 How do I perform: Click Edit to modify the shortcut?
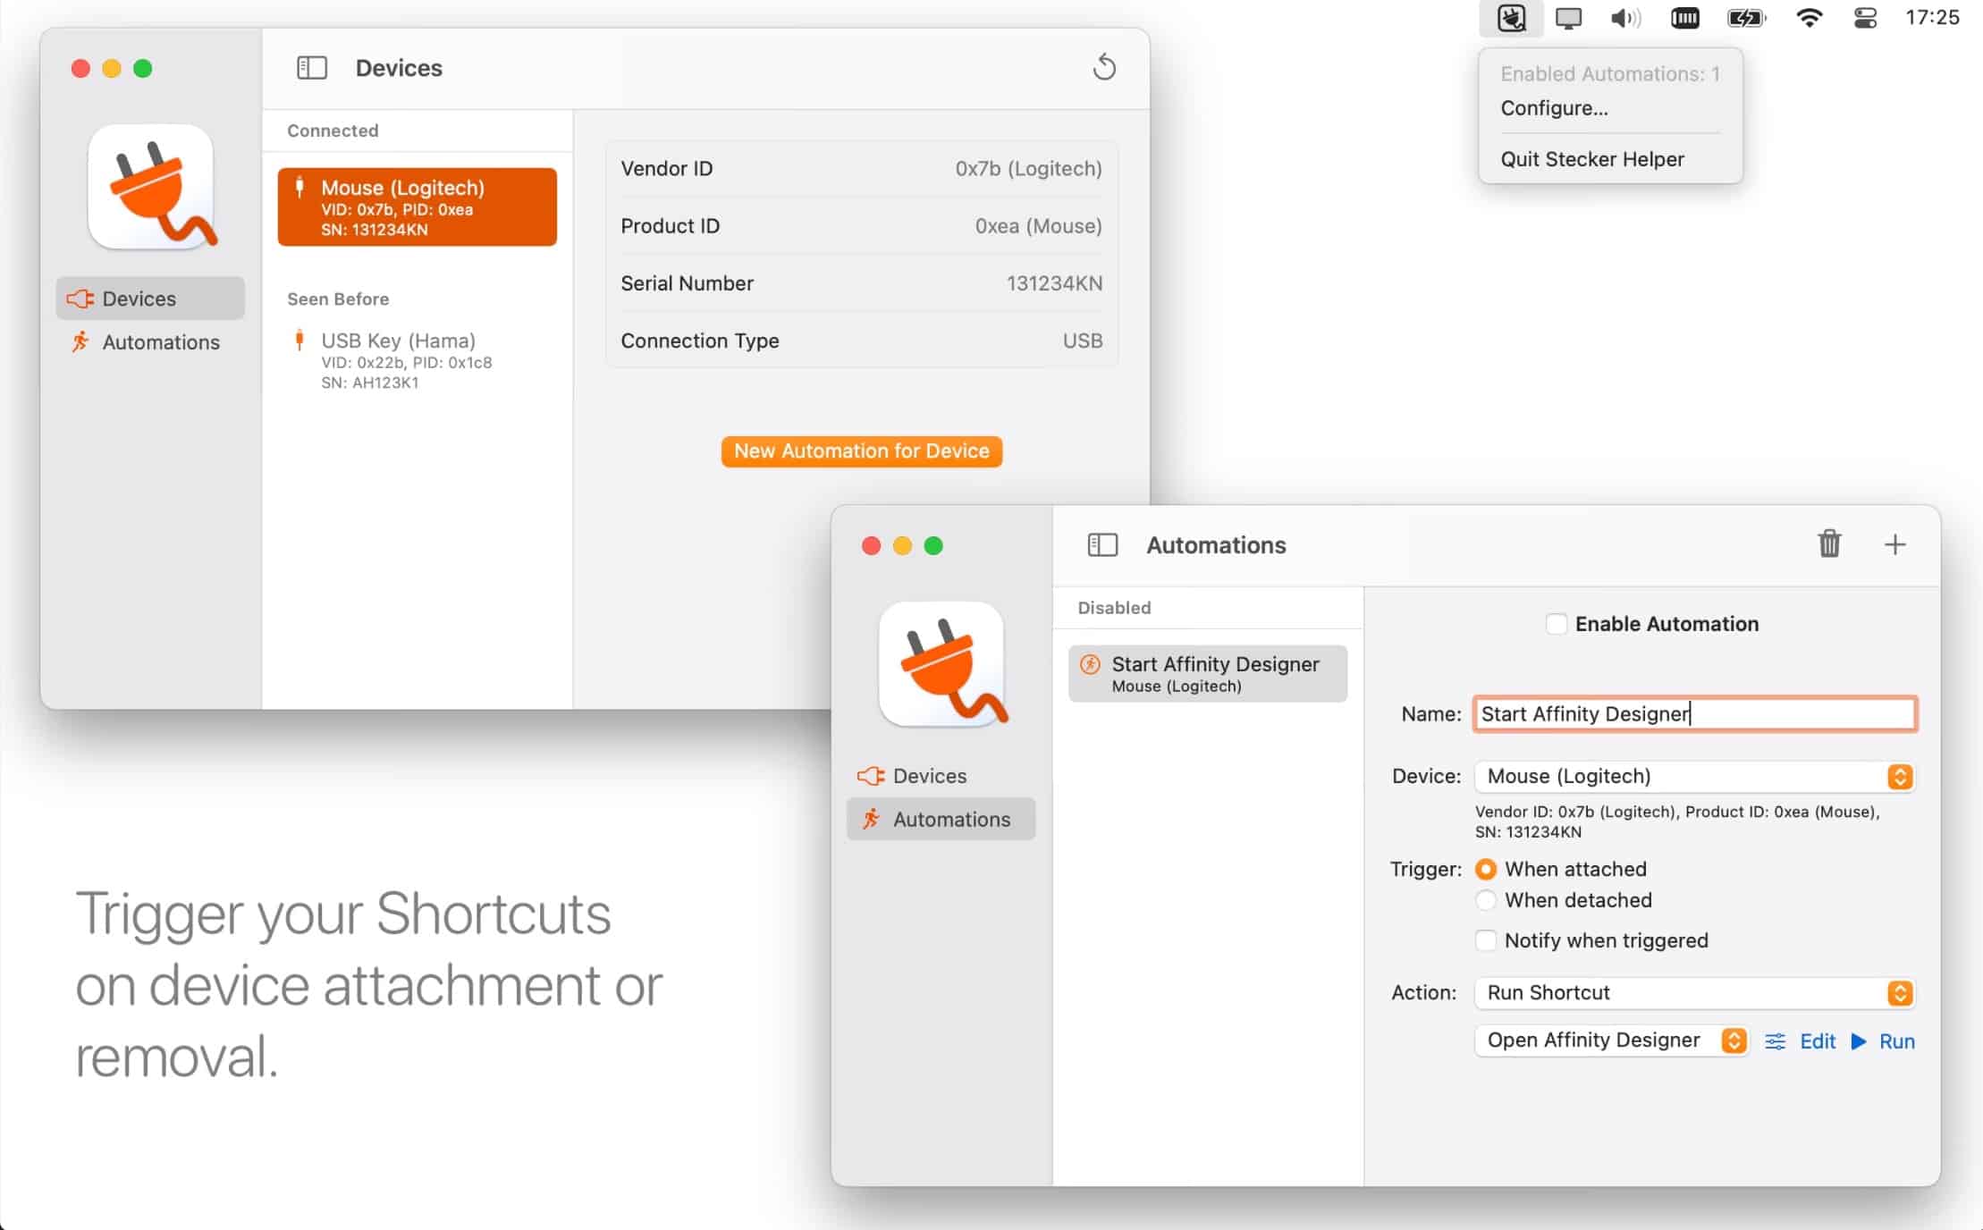pos(1818,1041)
